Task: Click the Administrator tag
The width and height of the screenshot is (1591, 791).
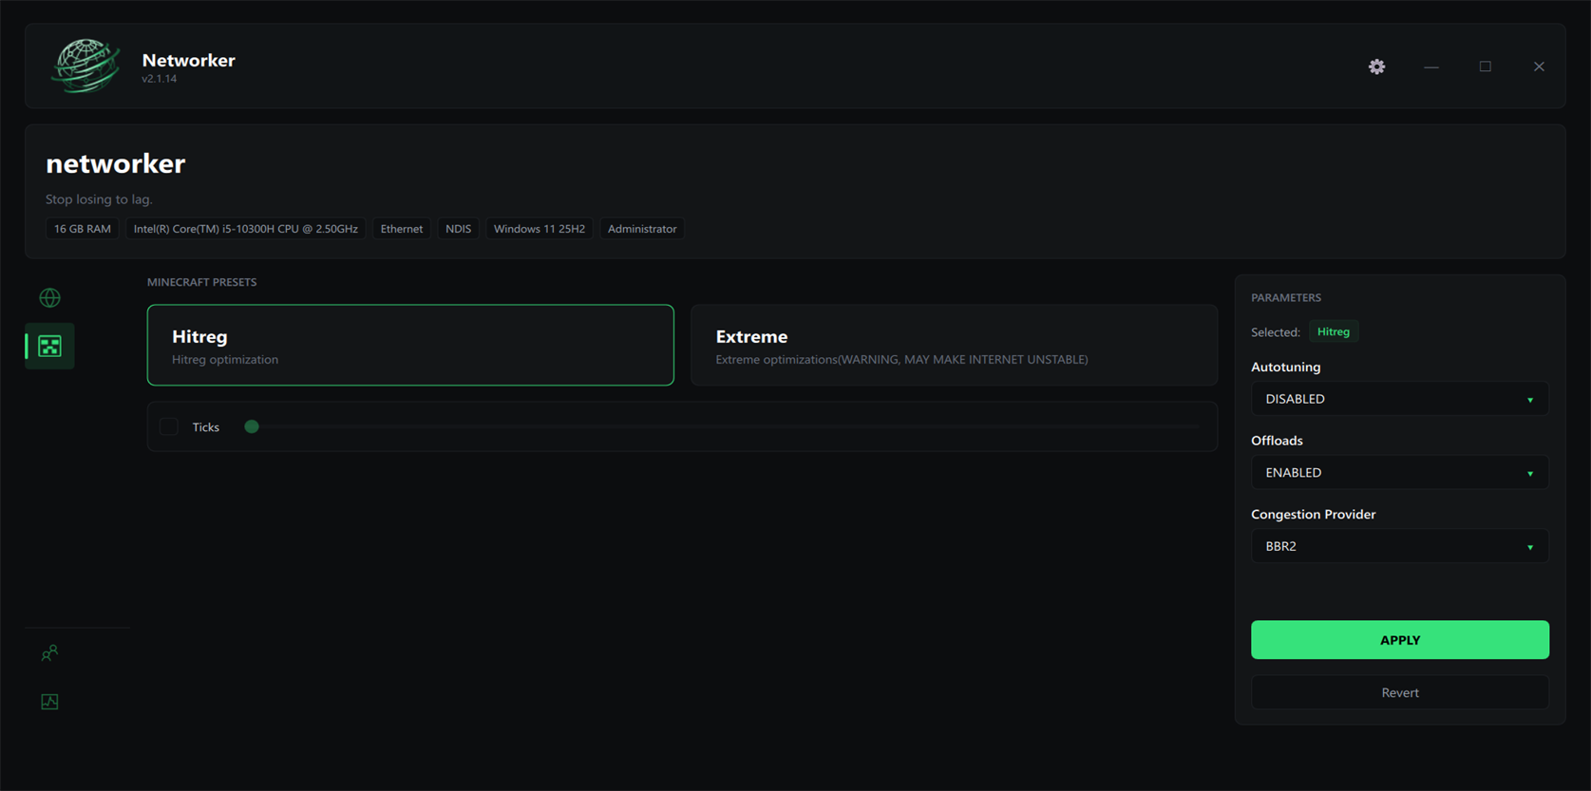Action: 642,229
